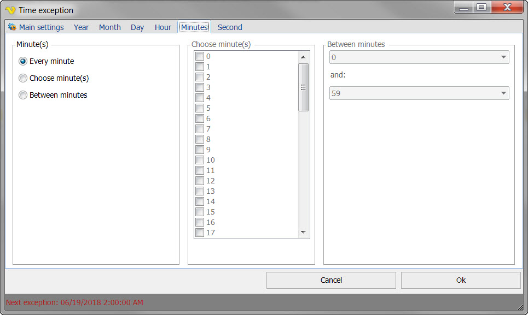Maximize the Time exception window
Image resolution: width=528 pixels, height=315 pixels.
481,8
